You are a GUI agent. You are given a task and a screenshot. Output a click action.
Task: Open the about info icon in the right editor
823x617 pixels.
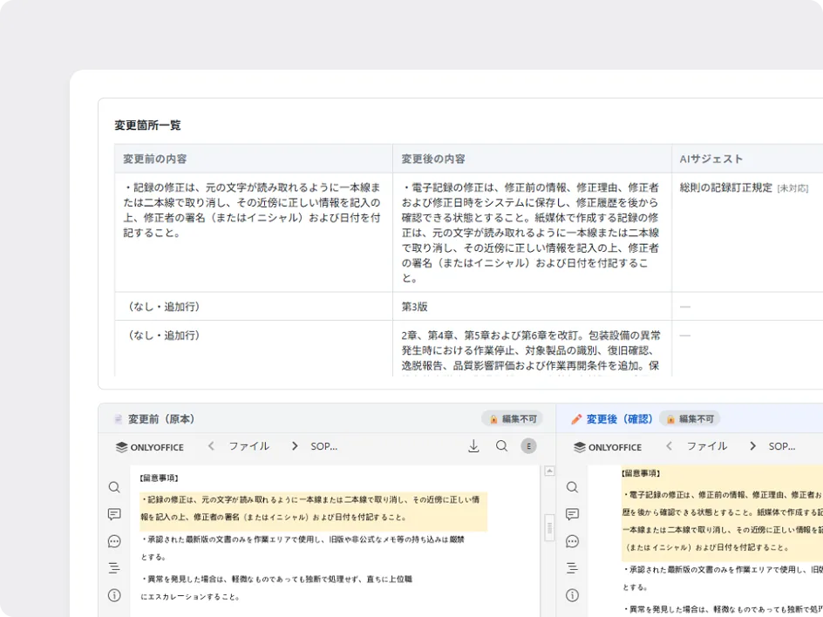[572, 595]
